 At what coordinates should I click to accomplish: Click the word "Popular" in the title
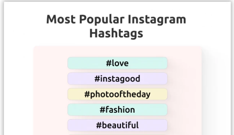[x=102, y=19]
